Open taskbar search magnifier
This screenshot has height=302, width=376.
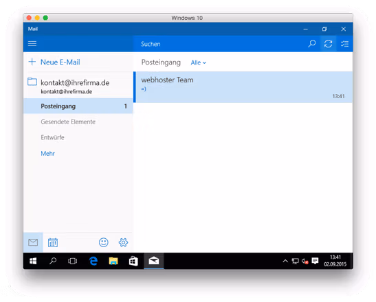pos(53,261)
